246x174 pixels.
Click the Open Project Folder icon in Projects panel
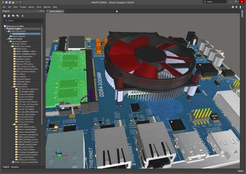pyautogui.click(x=13, y=16)
